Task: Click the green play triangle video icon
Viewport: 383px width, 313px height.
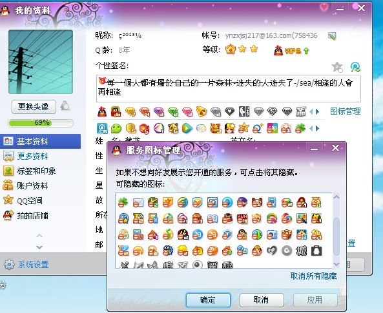Action: pos(187,128)
